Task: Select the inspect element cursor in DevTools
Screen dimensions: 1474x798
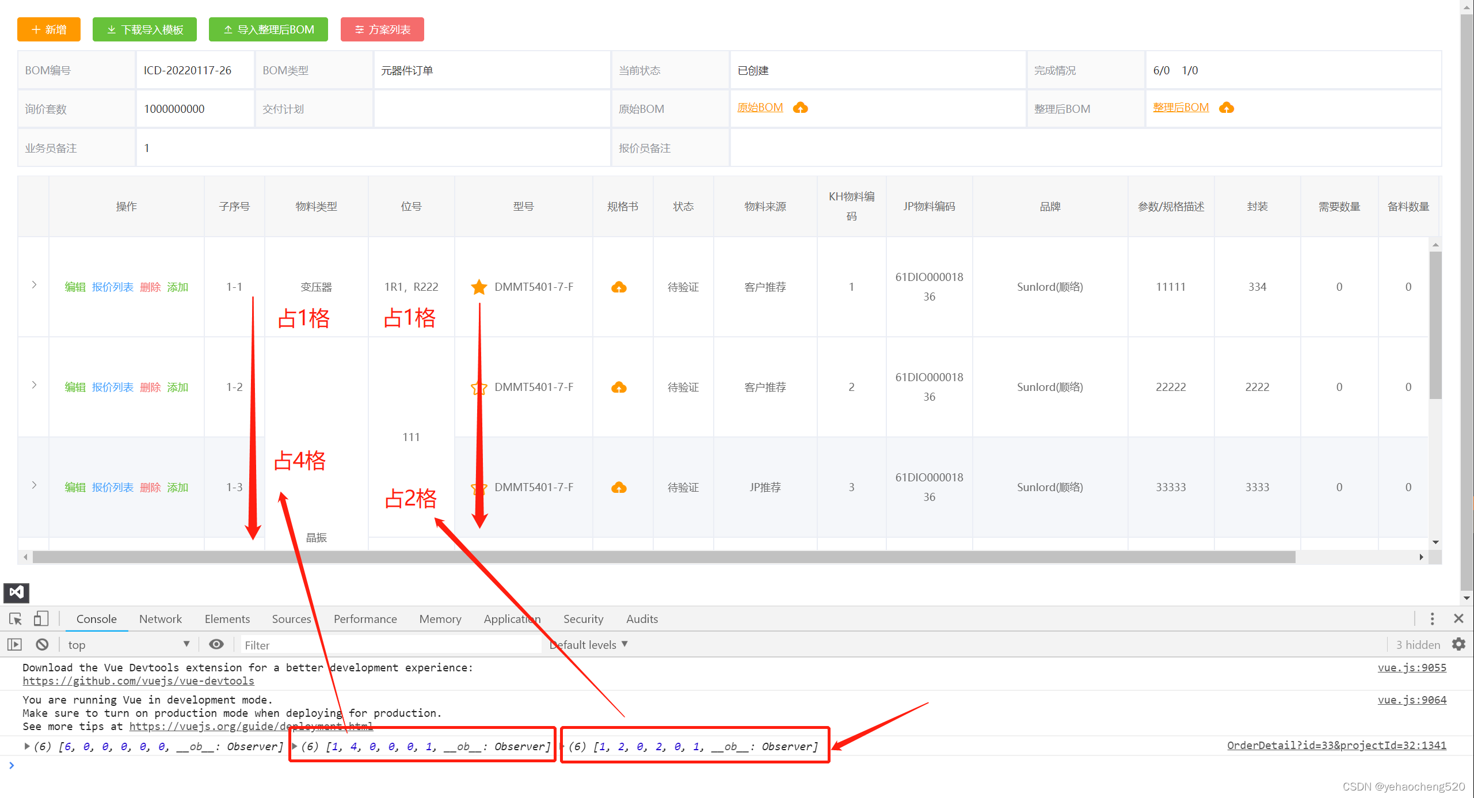Action: [14, 618]
